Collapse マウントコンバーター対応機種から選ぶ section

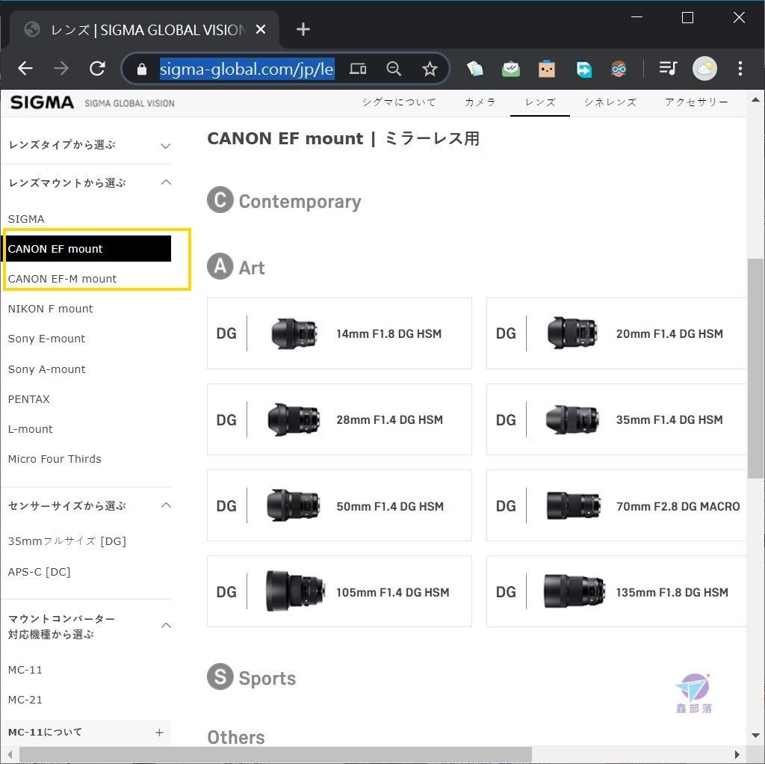[166, 626]
